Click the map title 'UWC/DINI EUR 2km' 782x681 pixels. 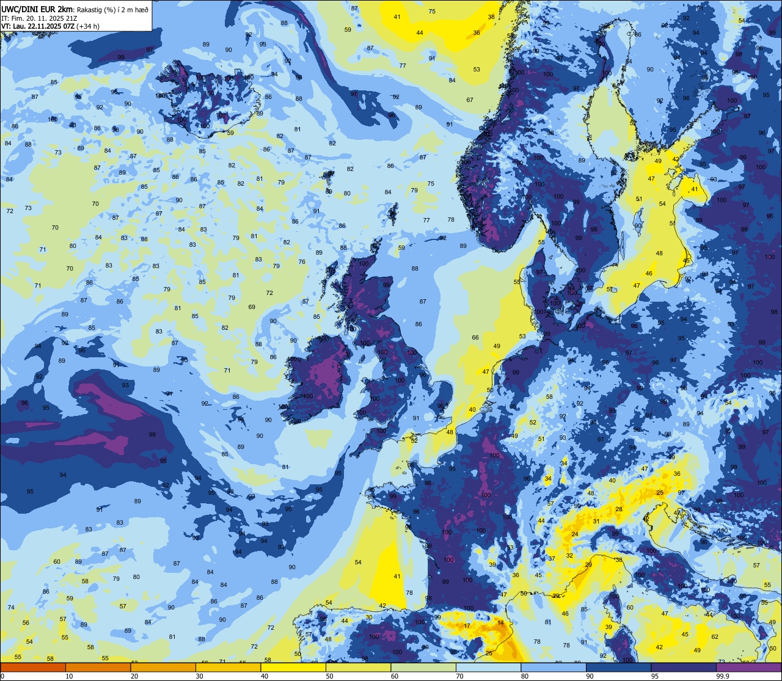click(37, 9)
